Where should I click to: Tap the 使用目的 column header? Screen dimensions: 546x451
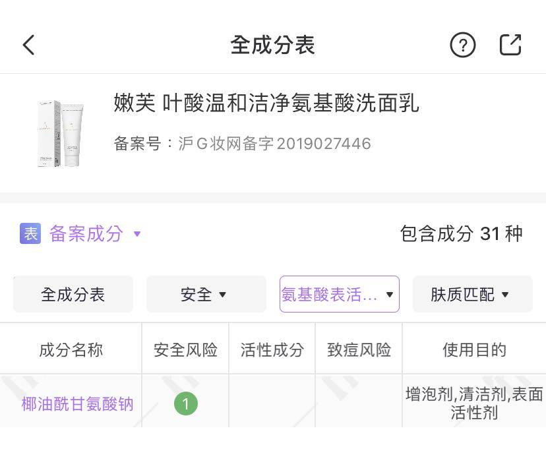click(473, 349)
